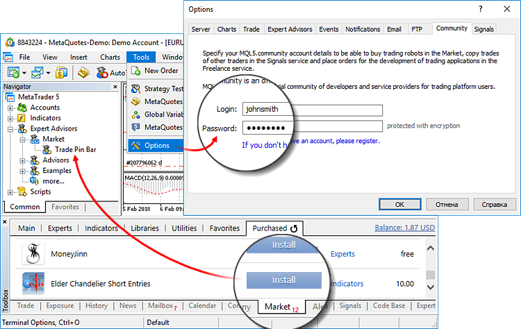Screen dimensions: 521x329
Task: Select Options in the Tools menu
Action: [156, 145]
